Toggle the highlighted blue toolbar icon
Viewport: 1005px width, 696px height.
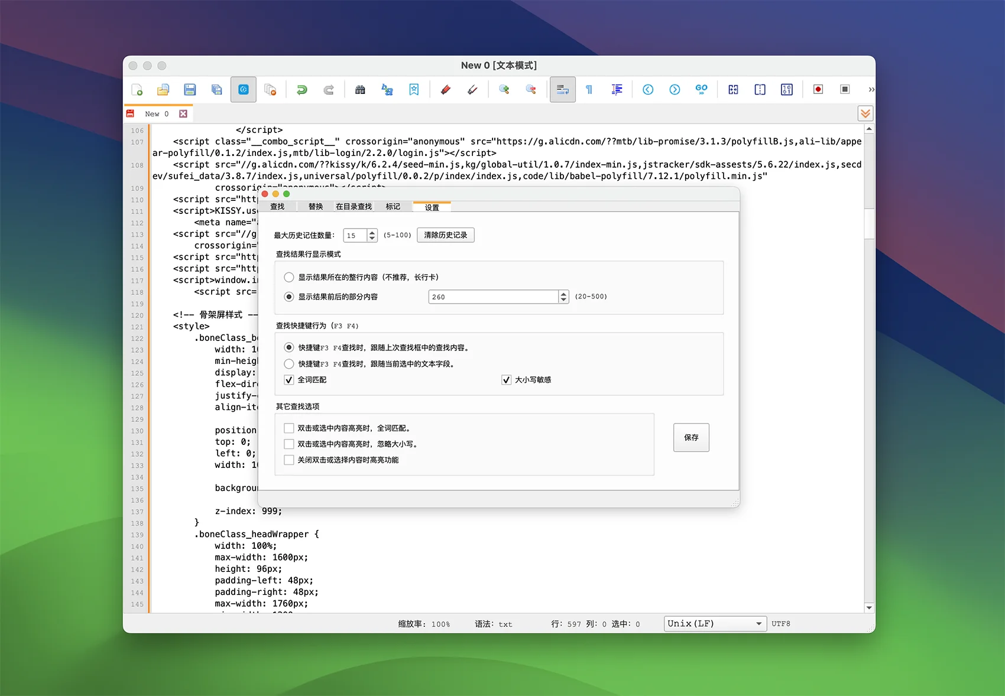pyautogui.click(x=244, y=90)
